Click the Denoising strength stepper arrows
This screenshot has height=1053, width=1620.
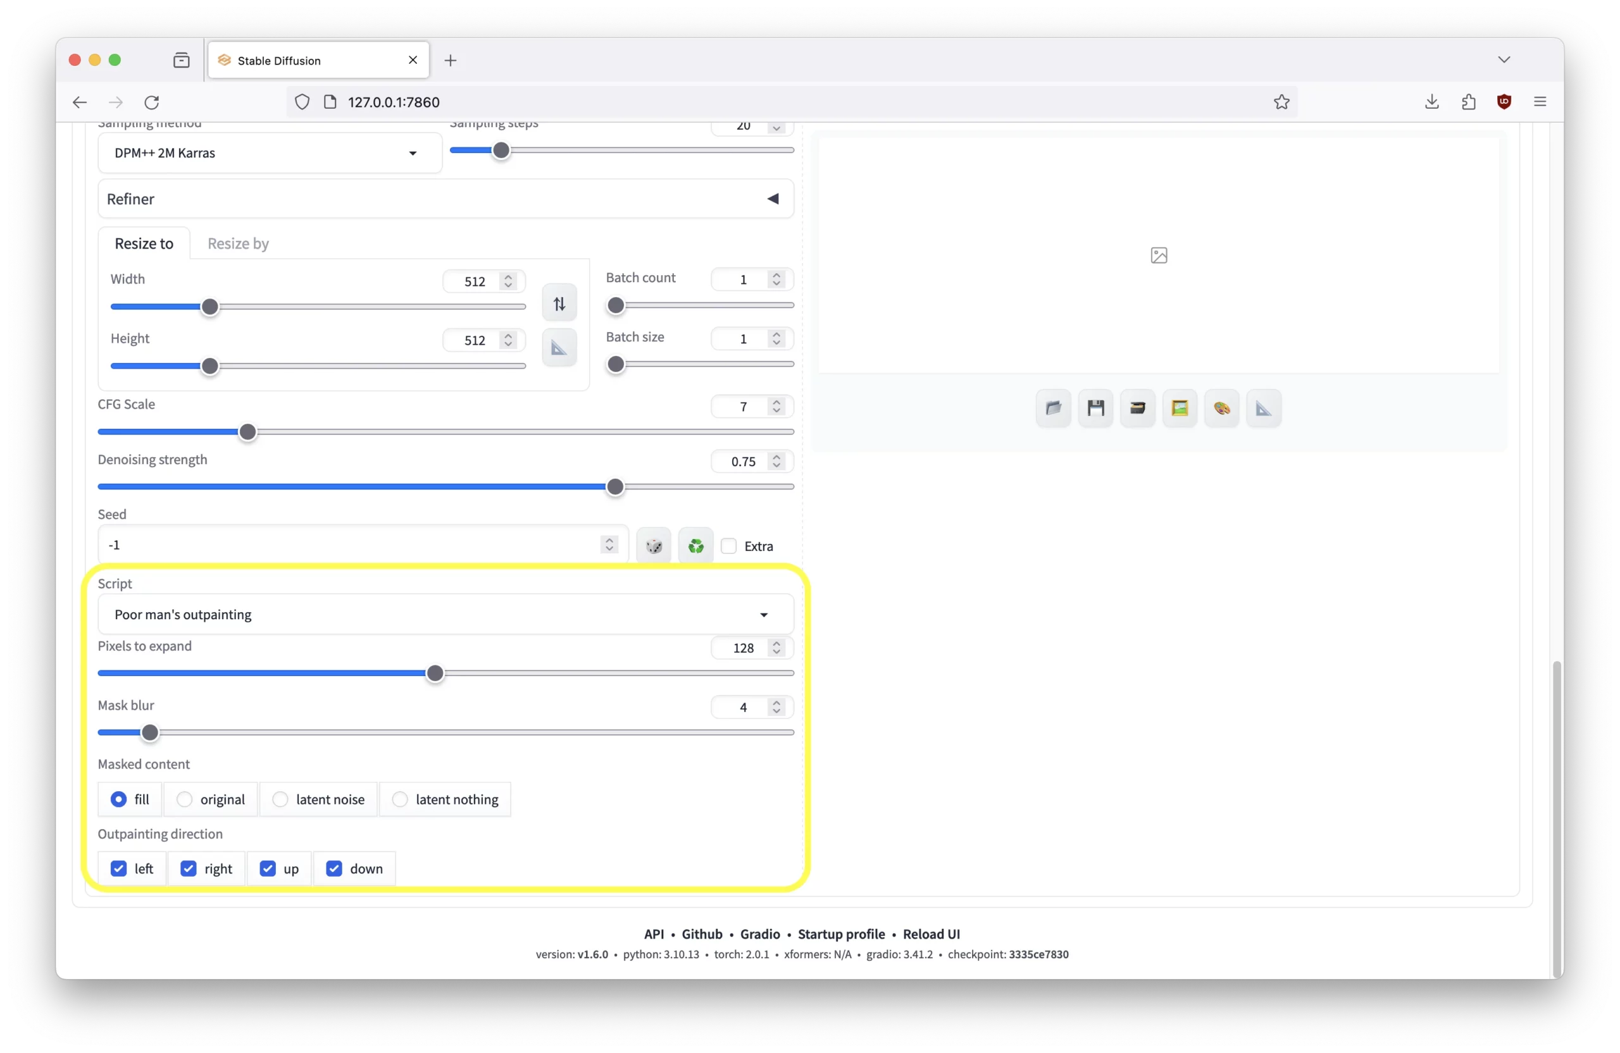(x=776, y=462)
